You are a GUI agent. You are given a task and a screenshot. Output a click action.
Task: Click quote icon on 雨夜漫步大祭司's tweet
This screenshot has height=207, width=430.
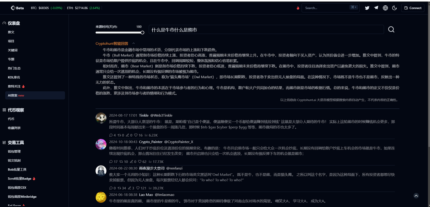[130, 188]
